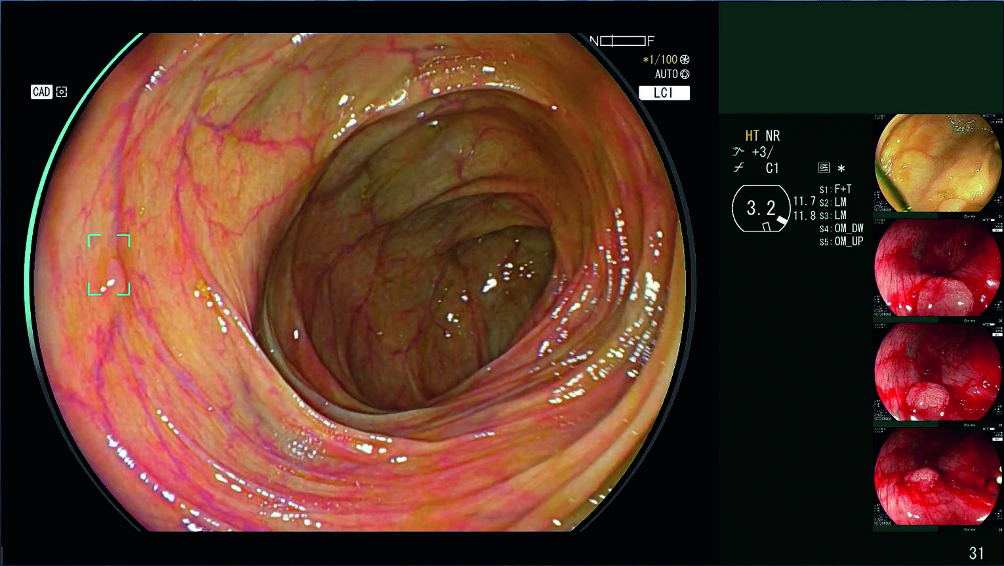
Task: Click the AUTO exposure label
Action: tap(666, 75)
